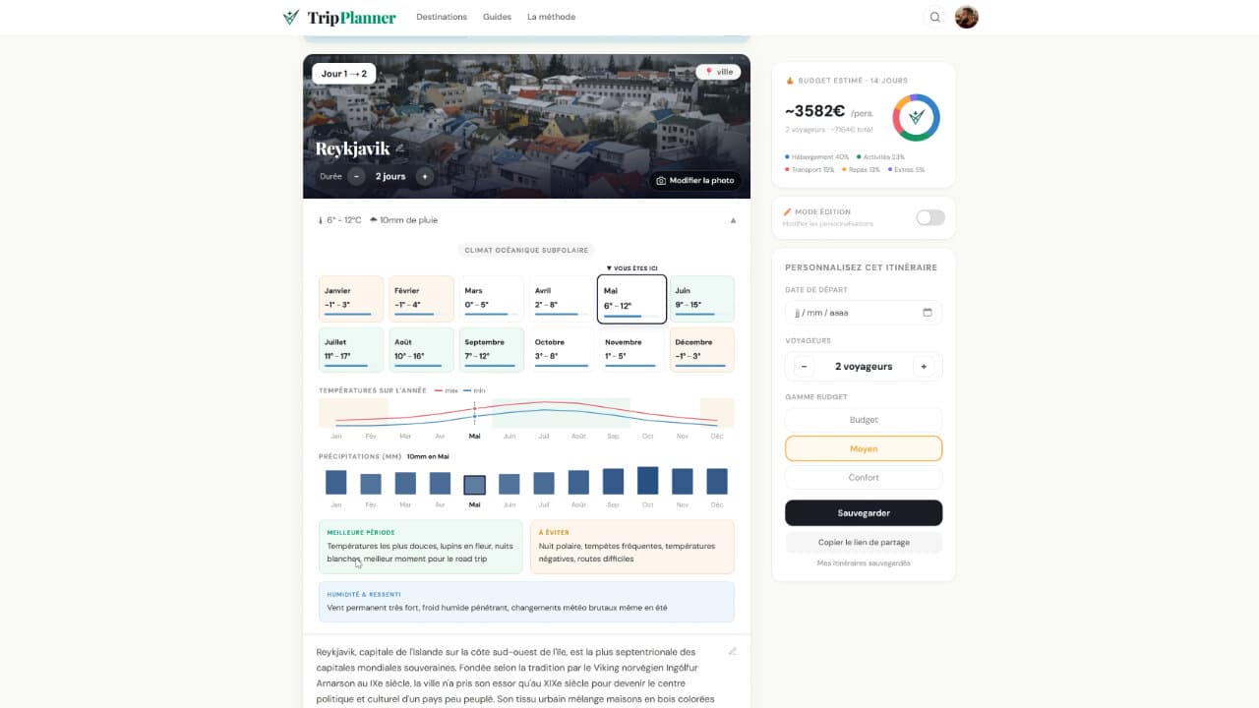
Task: Open the search magnifier icon
Action: click(935, 17)
